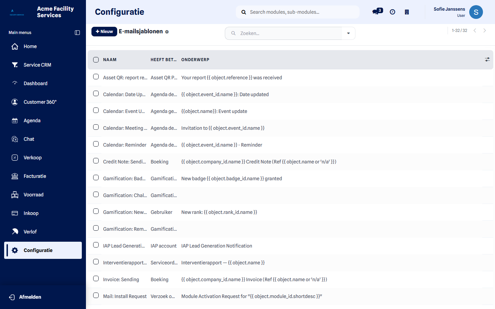Click the Voorraad boxes icon
The height and width of the screenshot is (309, 495).
[x=15, y=195]
